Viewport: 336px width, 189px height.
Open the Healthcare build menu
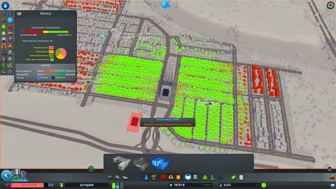pyautogui.click(x=163, y=177)
